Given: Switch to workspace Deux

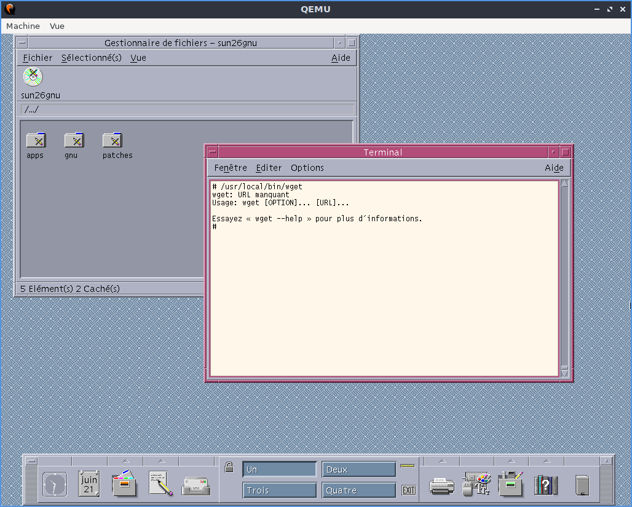Looking at the screenshot, I should pos(358,470).
